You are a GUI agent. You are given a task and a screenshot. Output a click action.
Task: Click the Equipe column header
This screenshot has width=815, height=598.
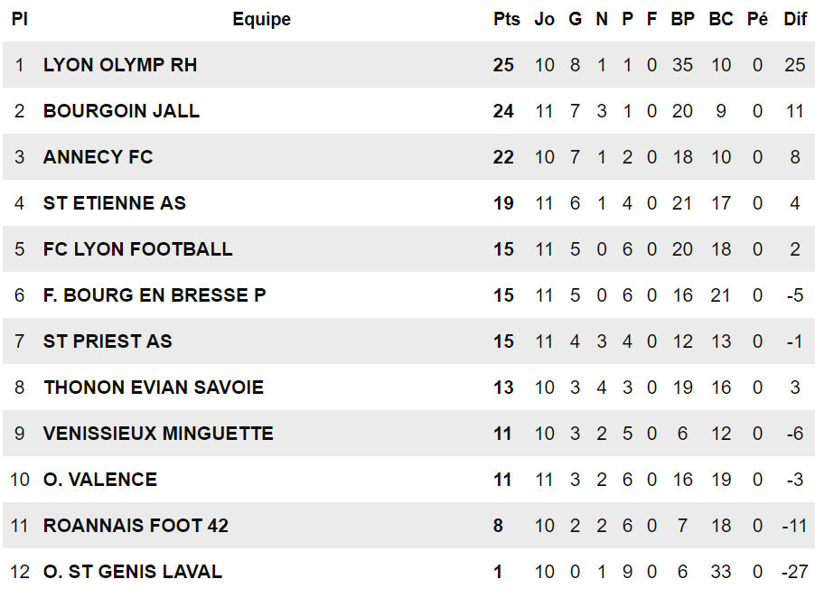click(261, 19)
